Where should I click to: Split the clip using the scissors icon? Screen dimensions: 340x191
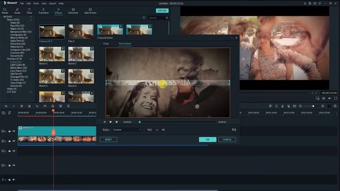point(29,106)
